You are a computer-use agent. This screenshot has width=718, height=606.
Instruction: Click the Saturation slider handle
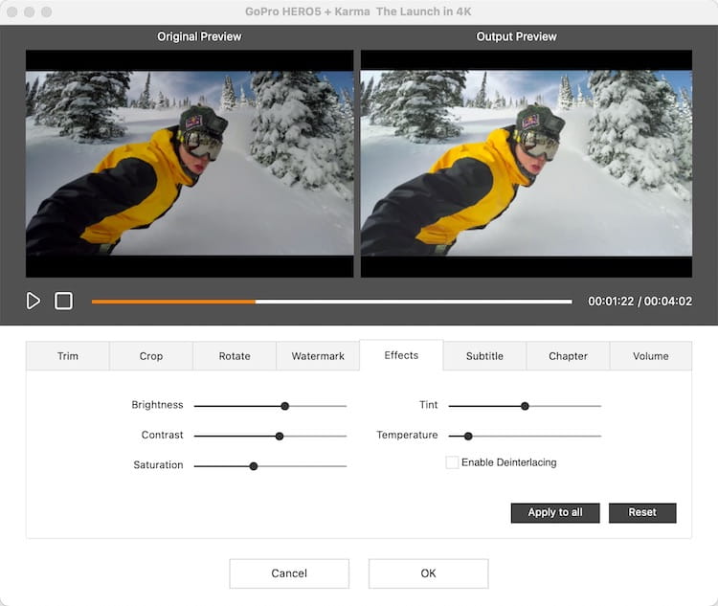[254, 466]
